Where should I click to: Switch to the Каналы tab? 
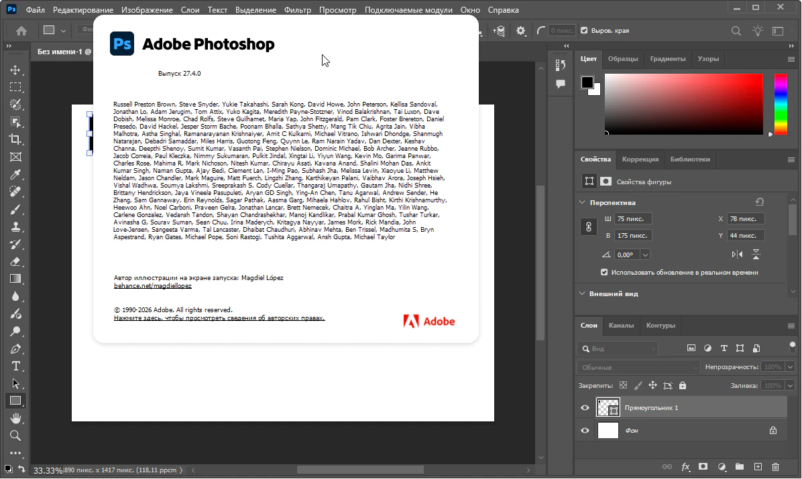click(621, 326)
